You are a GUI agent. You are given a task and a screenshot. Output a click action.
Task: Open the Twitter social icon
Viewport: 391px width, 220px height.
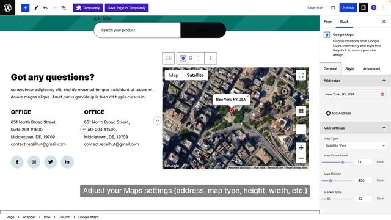(50, 162)
